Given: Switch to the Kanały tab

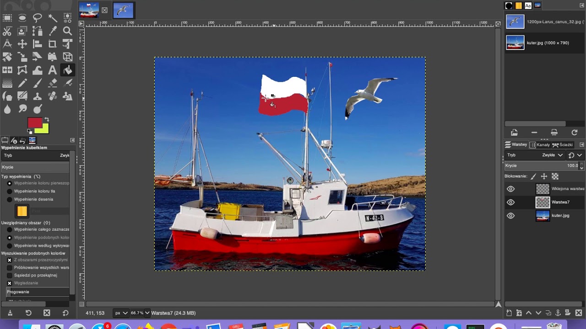Looking at the screenshot, I should tap(540, 145).
